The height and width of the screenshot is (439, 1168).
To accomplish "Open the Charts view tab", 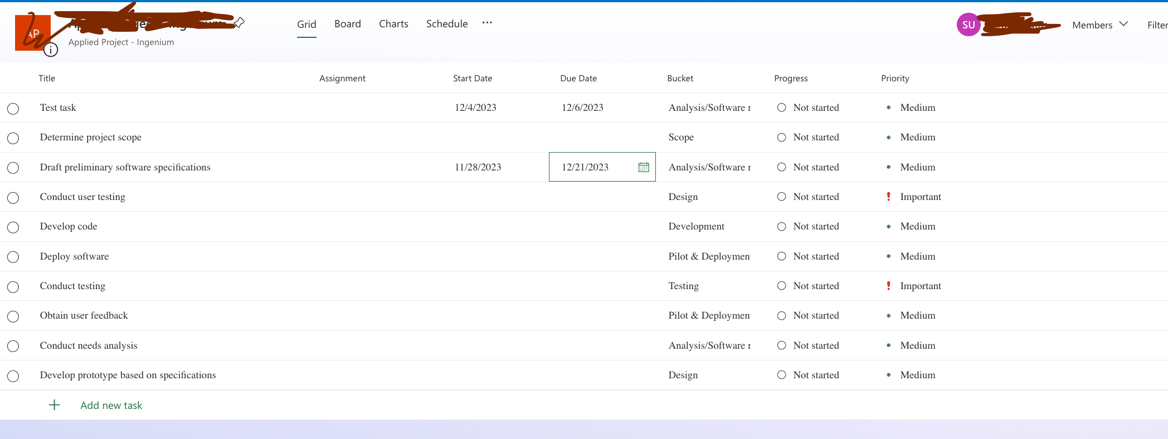I will (393, 24).
